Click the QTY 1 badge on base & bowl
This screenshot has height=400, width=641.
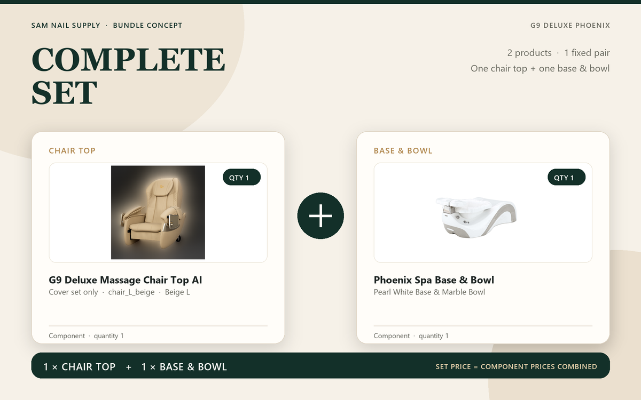pos(566,178)
